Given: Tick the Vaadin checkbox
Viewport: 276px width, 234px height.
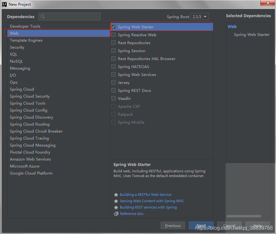Looking at the screenshot, I should (114, 98).
